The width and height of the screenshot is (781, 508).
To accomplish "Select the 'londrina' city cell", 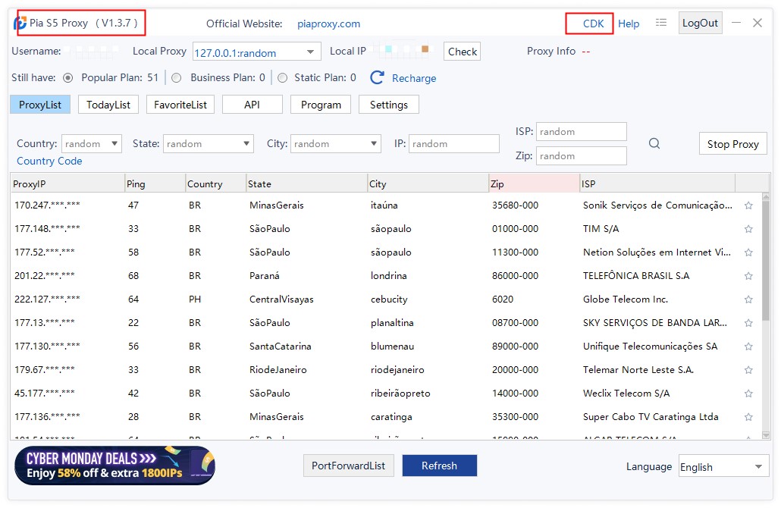I will (388, 275).
